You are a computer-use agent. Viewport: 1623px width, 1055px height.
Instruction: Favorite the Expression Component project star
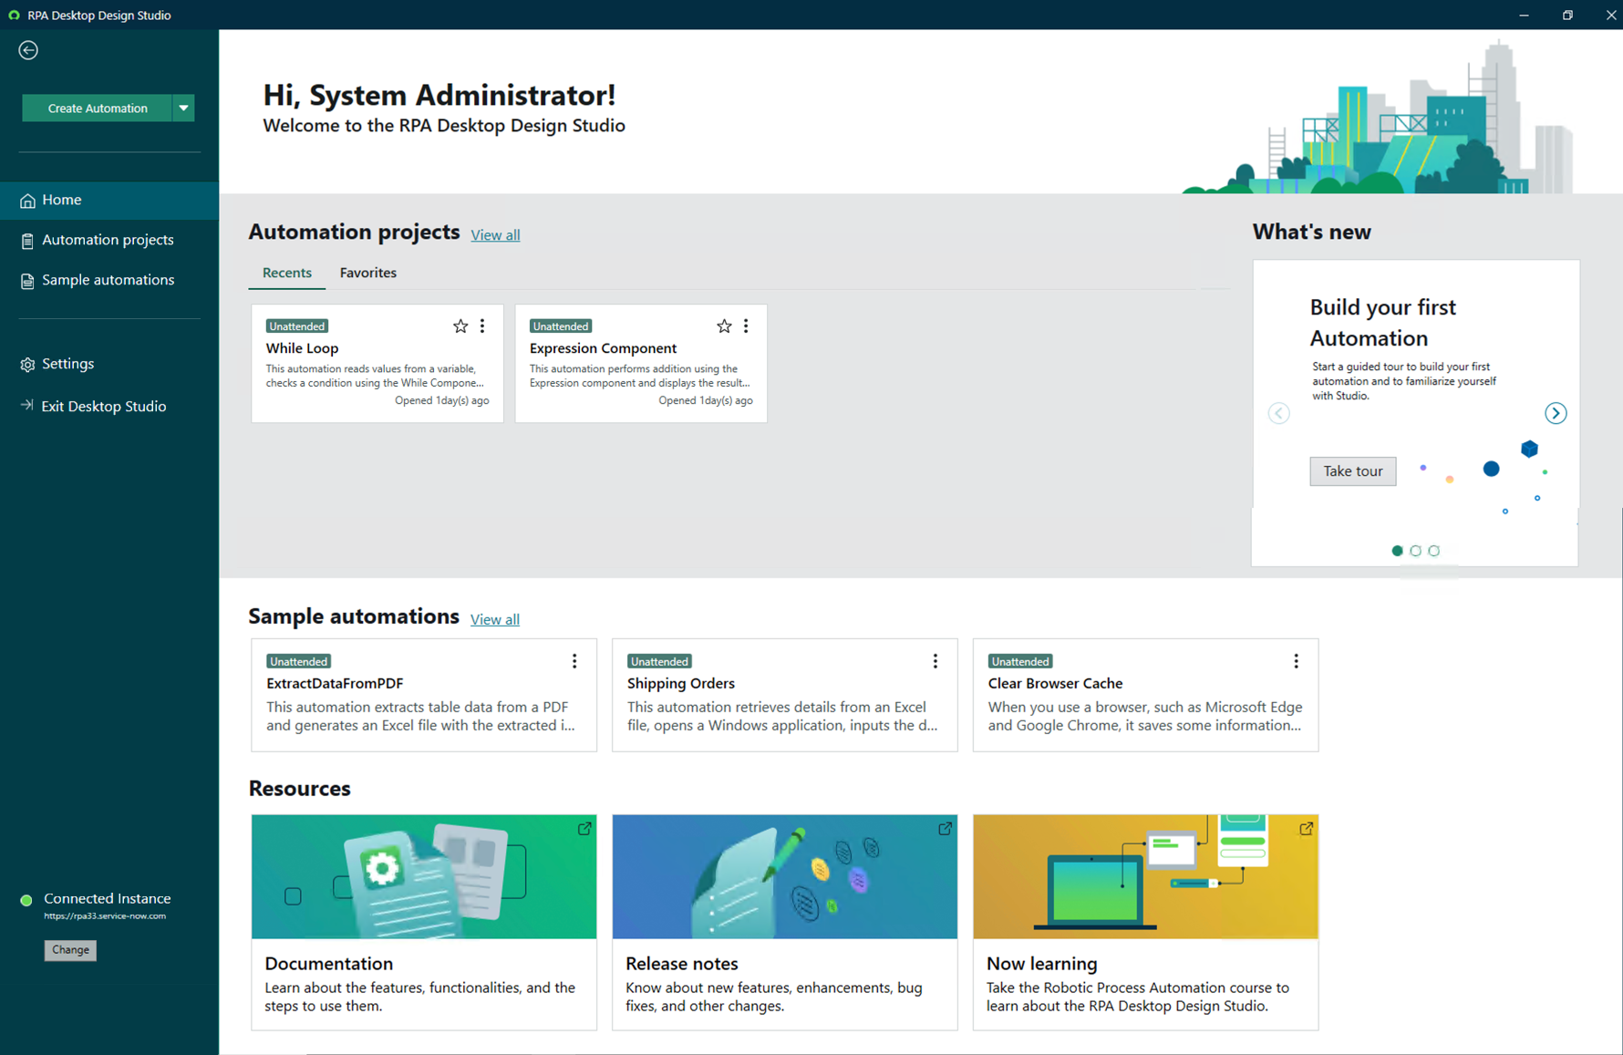(724, 326)
